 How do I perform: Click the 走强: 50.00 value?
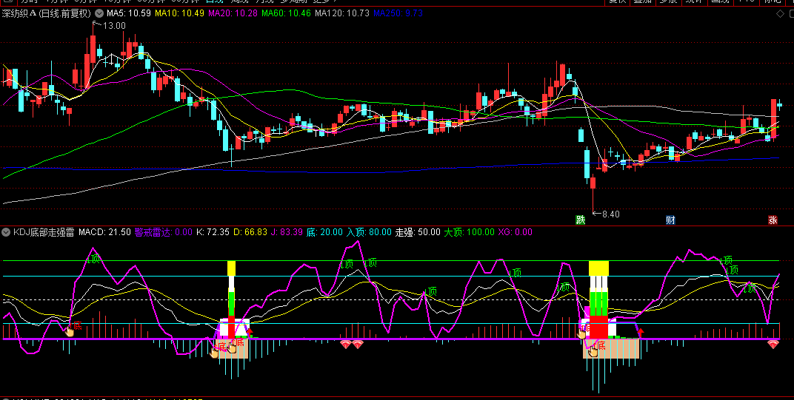(x=418, y=233)
